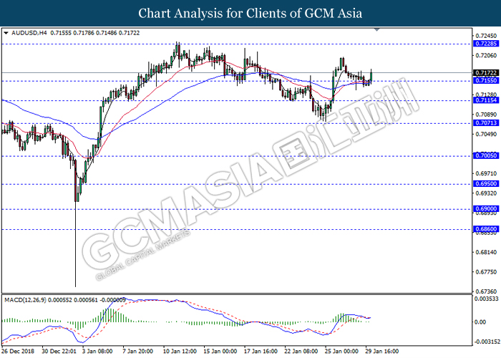Select the 0.70050 price level label
This screenshot has height=358, width=501.
click(486, 155)
